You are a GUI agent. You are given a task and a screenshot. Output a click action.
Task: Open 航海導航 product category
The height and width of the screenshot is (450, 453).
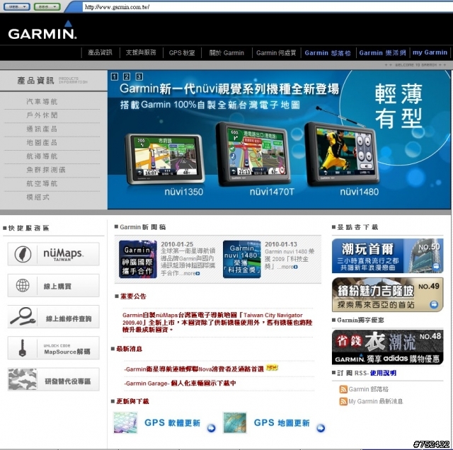[42, 156]
